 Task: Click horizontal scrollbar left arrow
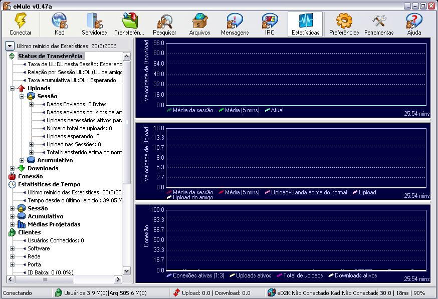[11, 279]
